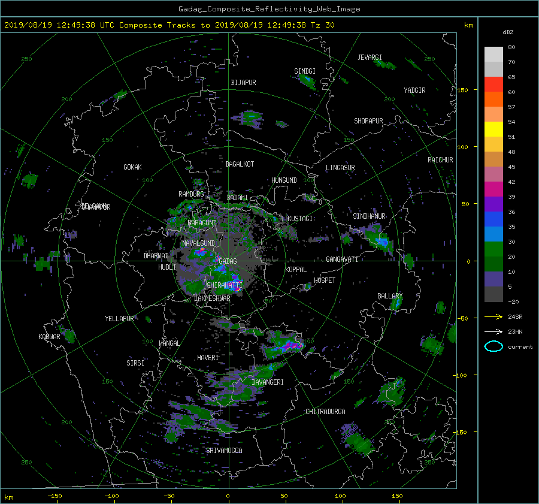The image size is (539, 504).
Task: Select the KUSTAGI label
Action: coord(300,219)
